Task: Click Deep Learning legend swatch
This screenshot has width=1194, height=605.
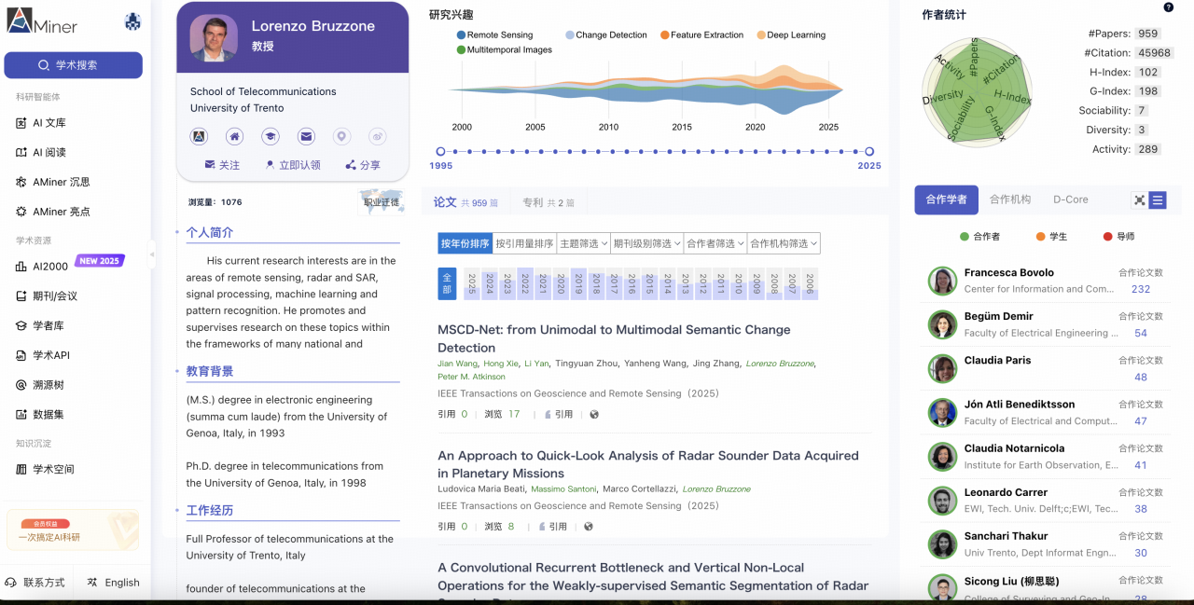Action: point(760,35)
